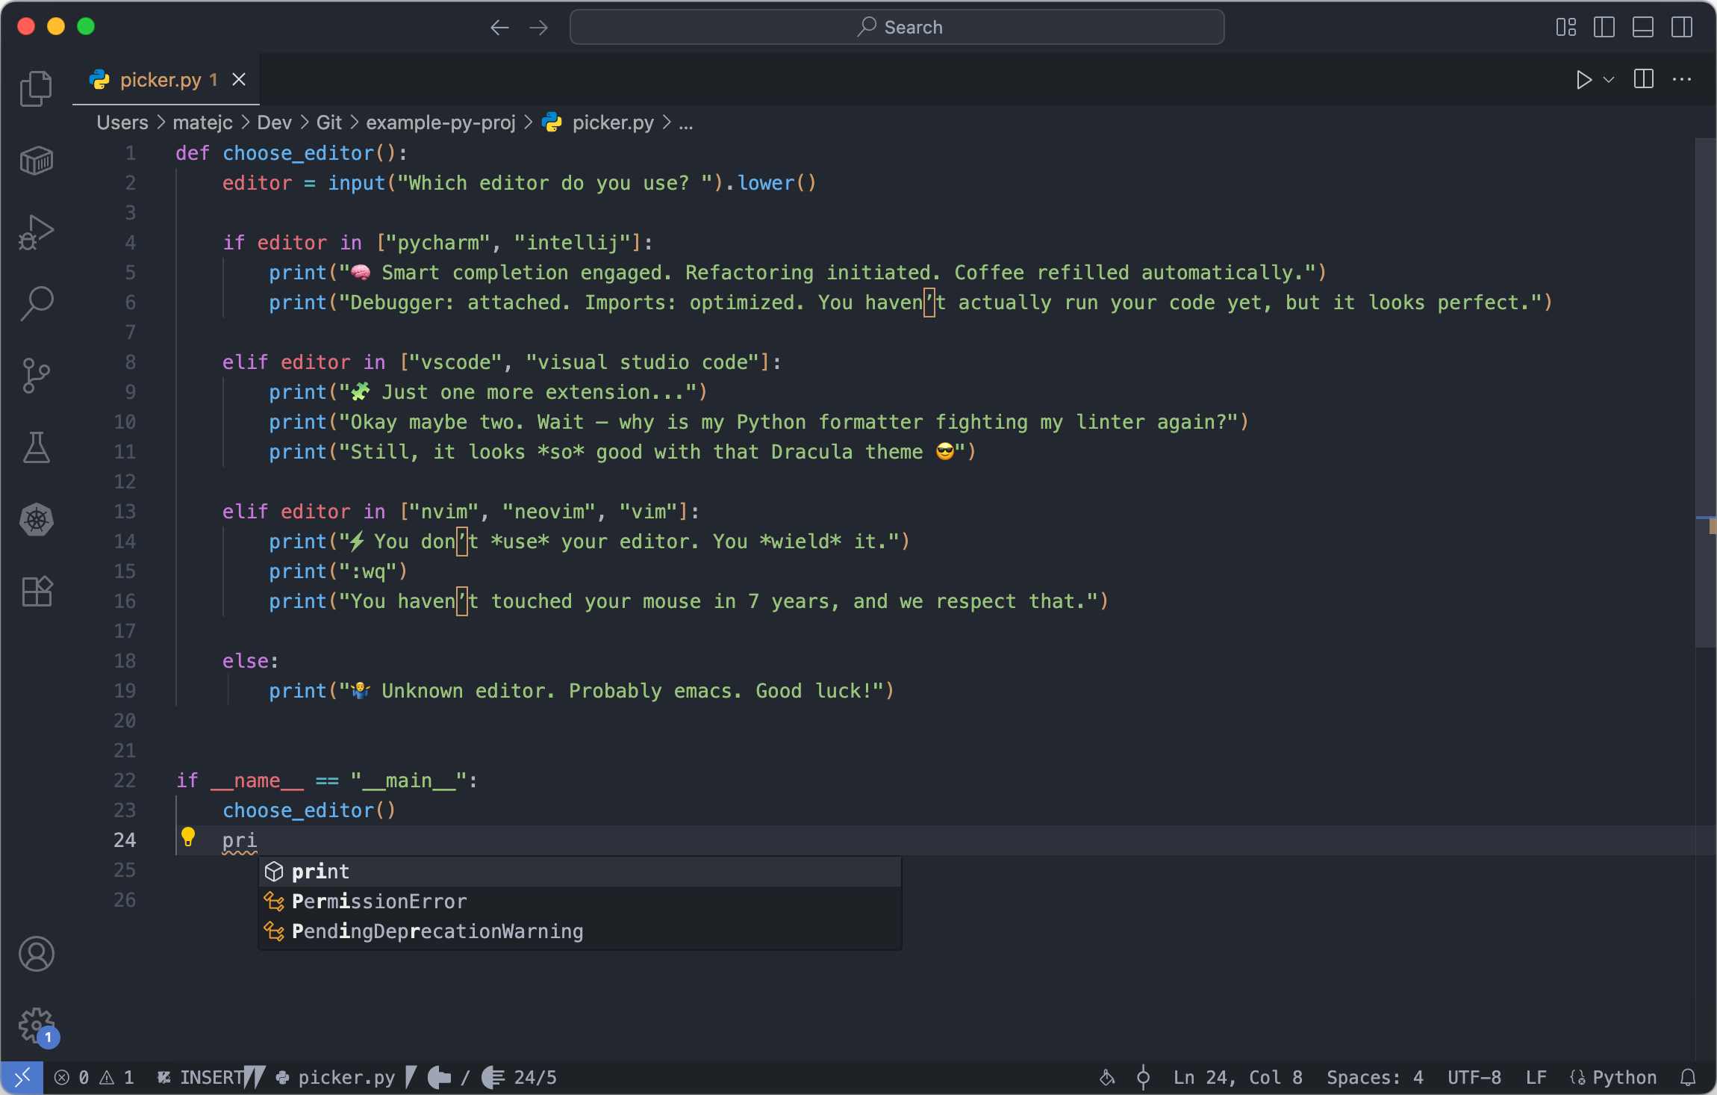
Task: Toggle the bottom panel visibility
Action: [x=1642, y=28]
